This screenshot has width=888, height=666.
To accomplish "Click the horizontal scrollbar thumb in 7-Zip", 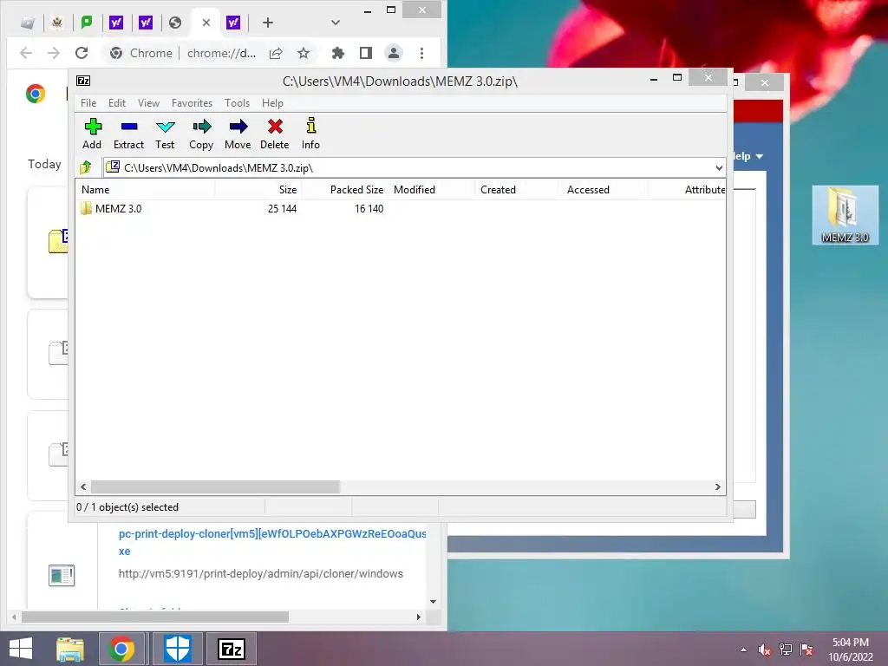I will click(x=215, y=487).
